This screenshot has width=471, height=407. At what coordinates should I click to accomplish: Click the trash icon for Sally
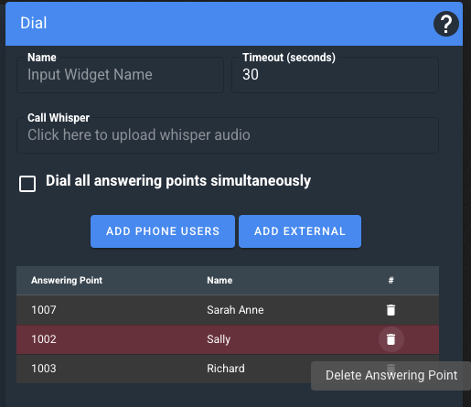[391, 339]
